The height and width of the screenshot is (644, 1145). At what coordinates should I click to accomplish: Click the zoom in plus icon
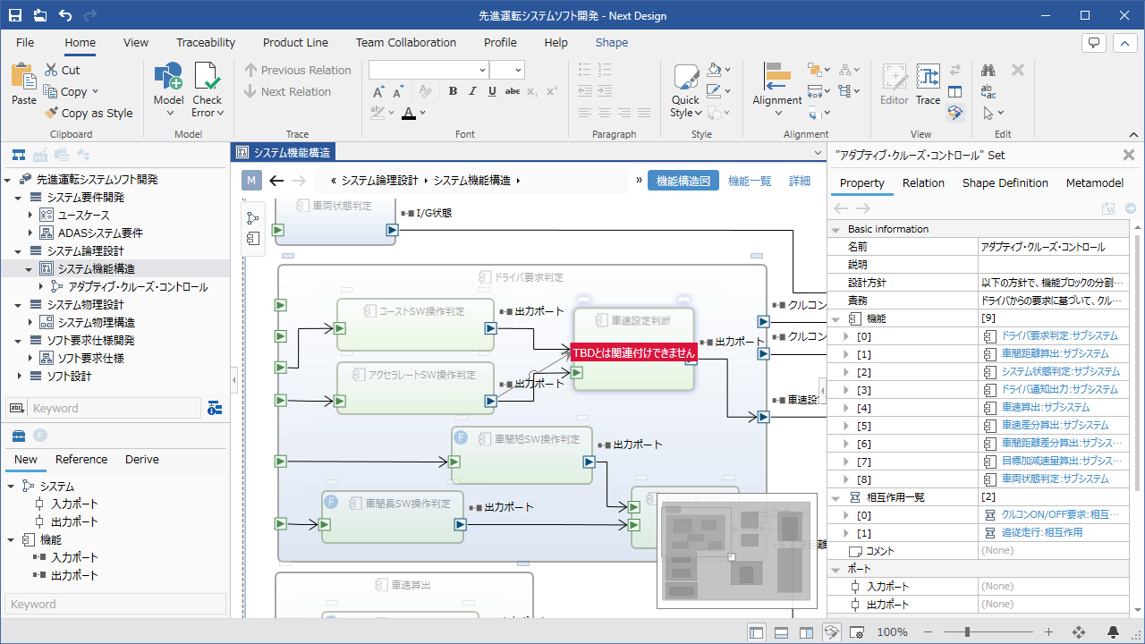pos(1049,632)
